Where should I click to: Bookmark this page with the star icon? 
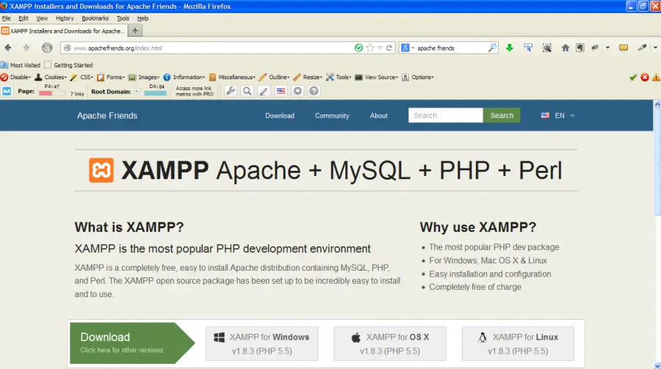370,48
